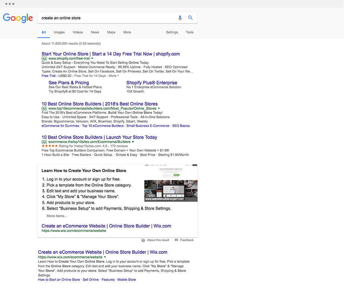This screenshot has height=296, width=344.
Task: Open organic Wix.com eCommerce Website result title
Action: [x=102, y=252]
